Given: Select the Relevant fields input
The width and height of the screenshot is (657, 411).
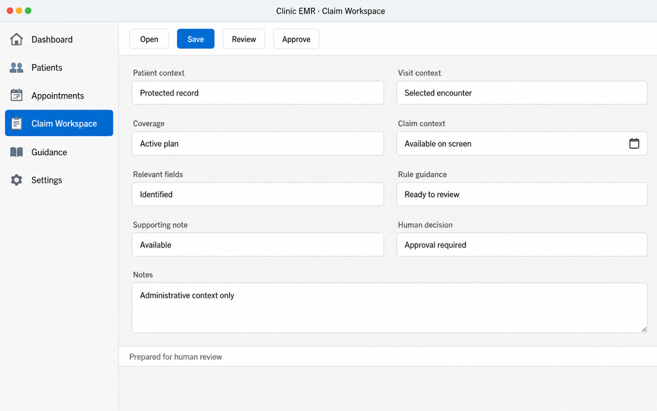Looking at the screenshot, I should (x=258, y=194).
